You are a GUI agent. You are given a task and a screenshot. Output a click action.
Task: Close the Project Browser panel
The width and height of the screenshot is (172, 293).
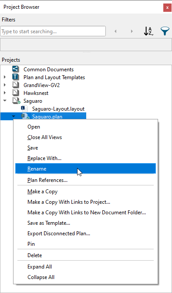[167, 8]
